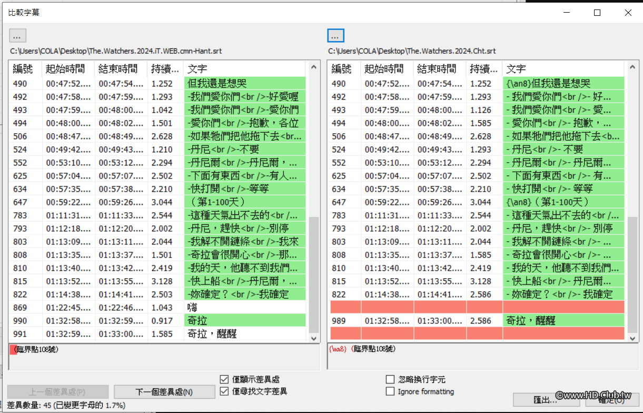Go to next difference with 下一個差異處
The height and width of the screenshot is (413, 643).
click(x=164, y=392)
